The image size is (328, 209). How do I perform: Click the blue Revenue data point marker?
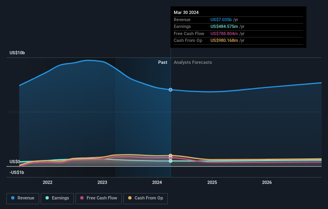point(171,90)
